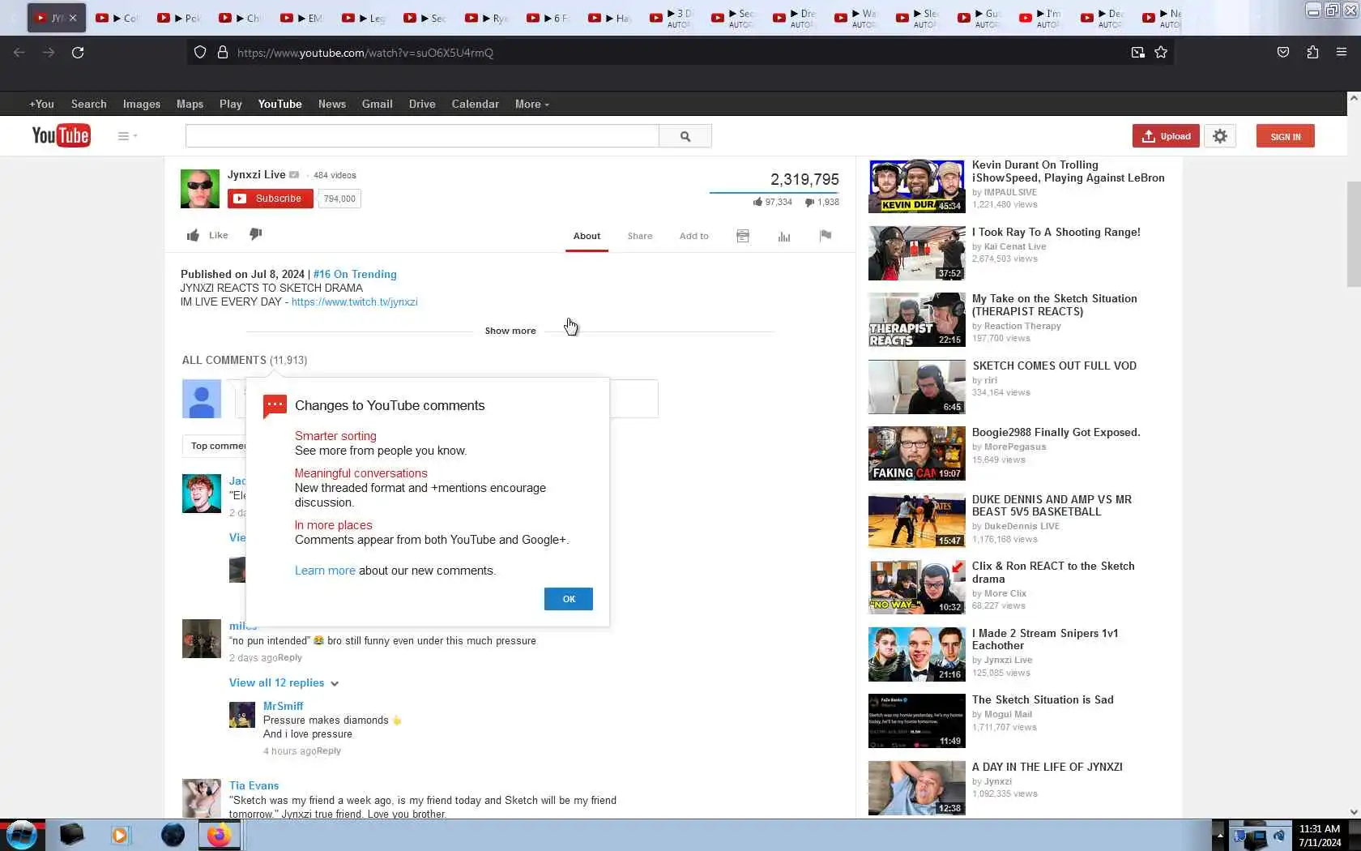Open Drive in the Google bar

point(422,104)
